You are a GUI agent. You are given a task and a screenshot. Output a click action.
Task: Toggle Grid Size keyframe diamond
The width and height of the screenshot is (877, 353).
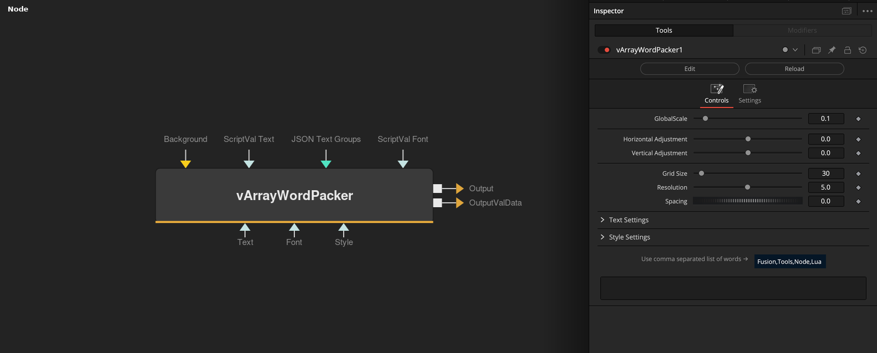tap(858, 174)
